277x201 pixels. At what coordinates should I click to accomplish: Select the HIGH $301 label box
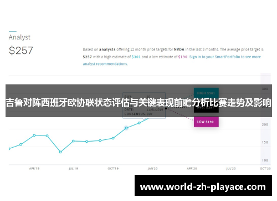pos(206,93)
